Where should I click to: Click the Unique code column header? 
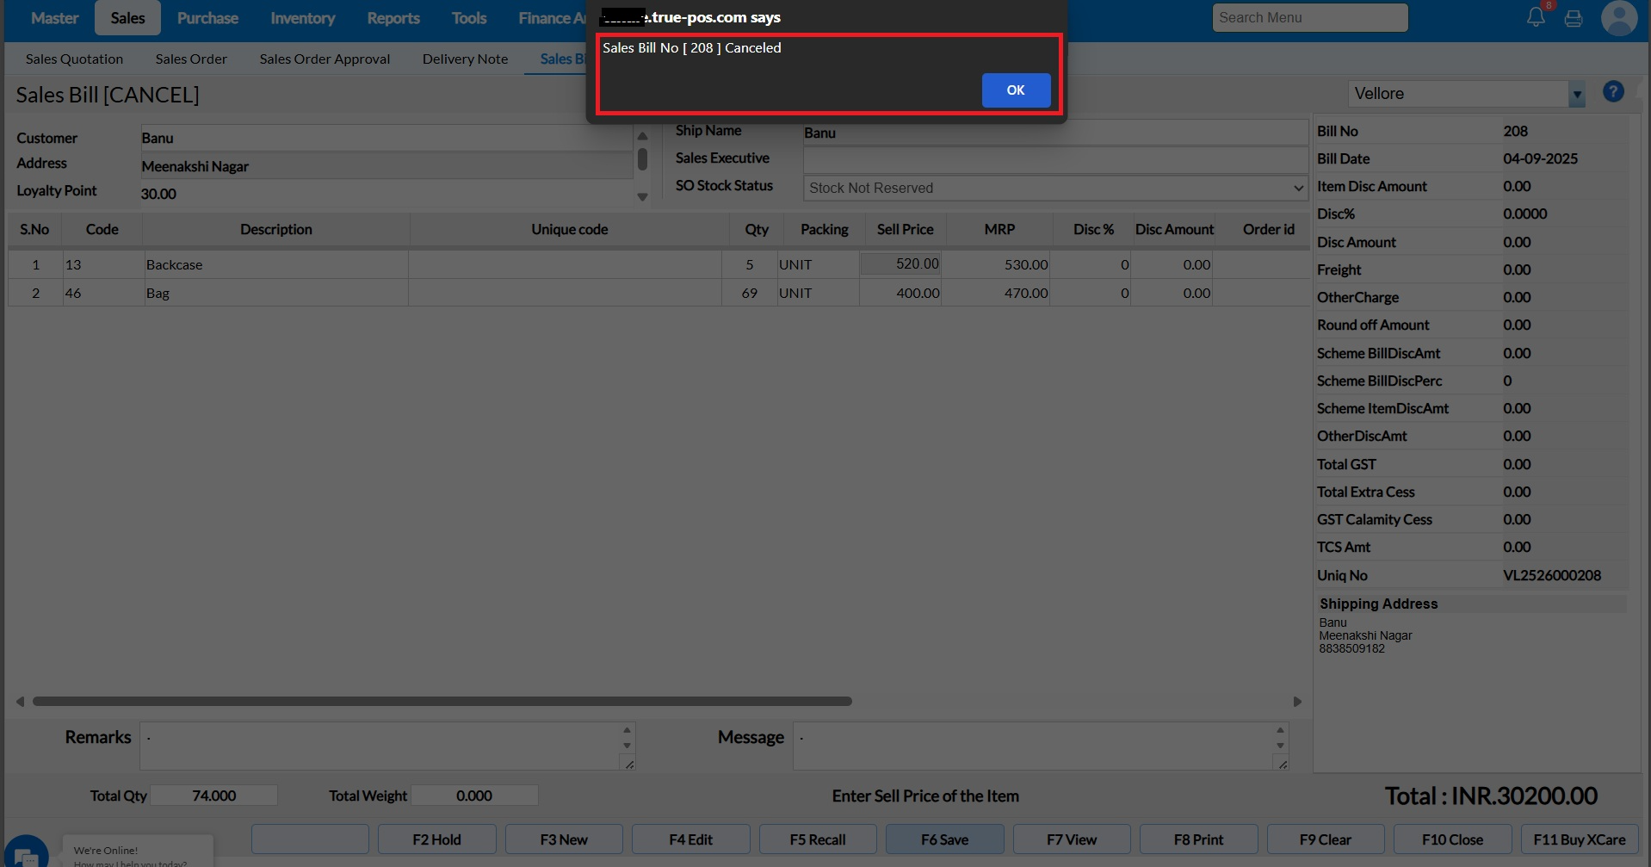point(569,230)
